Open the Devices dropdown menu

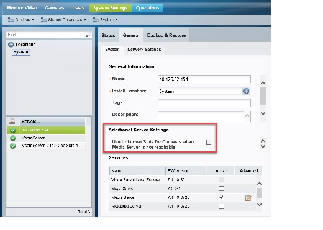point(20,20)
